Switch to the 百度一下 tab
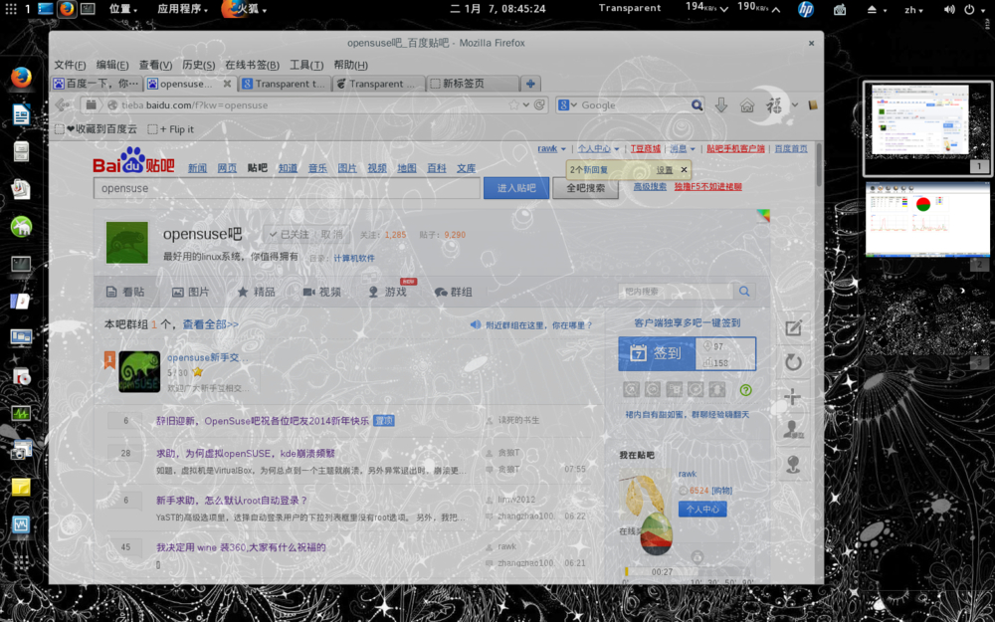This screenshot has height=622, width=995. pos(97,84)
